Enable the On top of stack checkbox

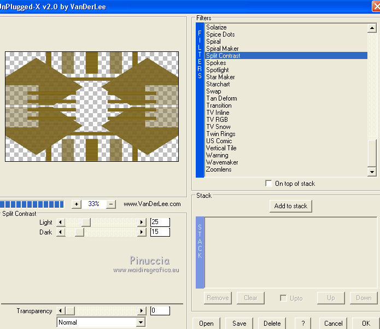(268, 184)
